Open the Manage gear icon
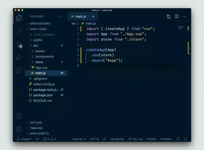Screen dimensions: 204x150 pyautogui.click(x=19, y=129)
